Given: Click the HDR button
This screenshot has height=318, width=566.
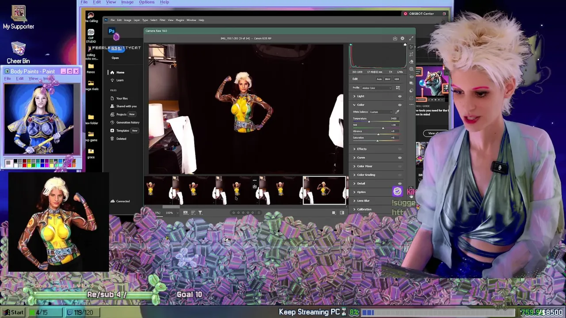Looking at the screenshot, I should click(397, 79).
